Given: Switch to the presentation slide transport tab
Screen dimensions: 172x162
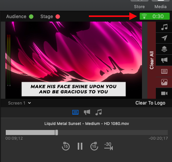Looking at the screenshot, I should [x=75, y=112].
